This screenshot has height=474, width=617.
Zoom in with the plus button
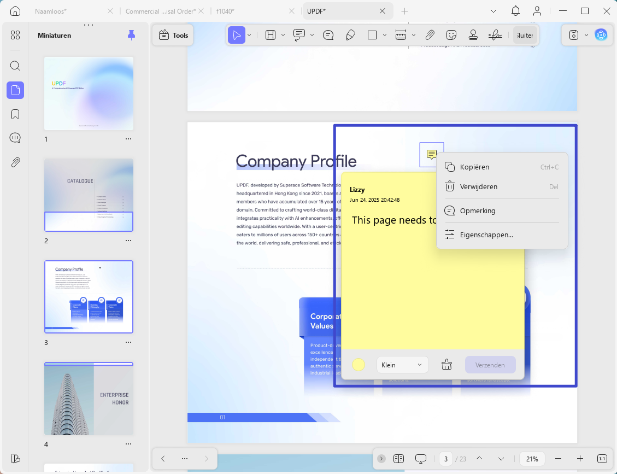[x=580, y=459]
